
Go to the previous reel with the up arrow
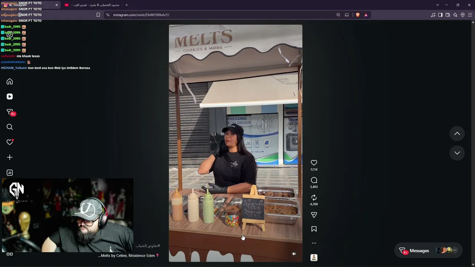(457, 133)
